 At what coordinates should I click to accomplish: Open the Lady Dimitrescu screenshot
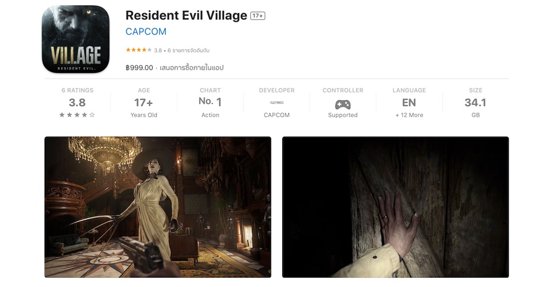click(158, 207)
